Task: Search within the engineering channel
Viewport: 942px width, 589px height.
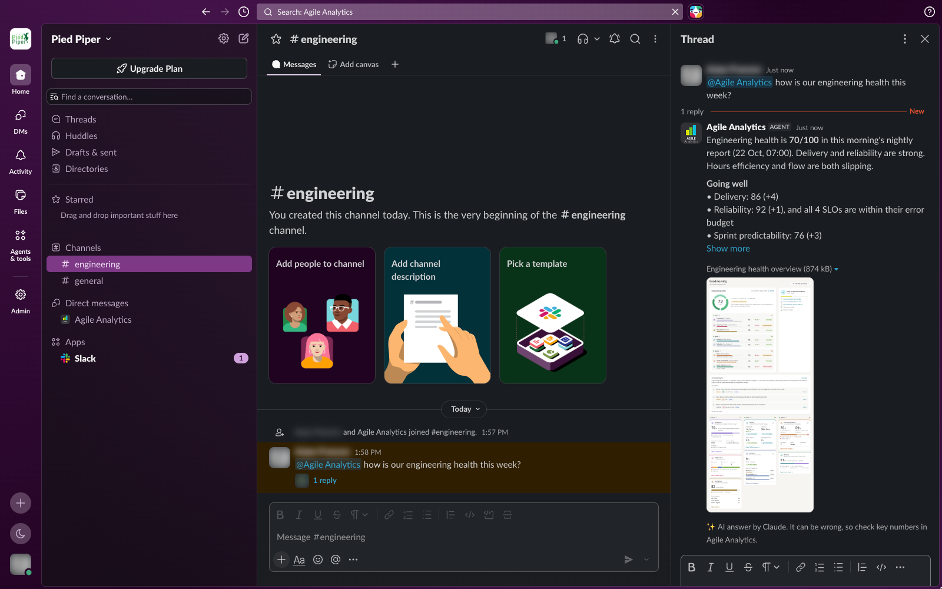Action: 635,39
